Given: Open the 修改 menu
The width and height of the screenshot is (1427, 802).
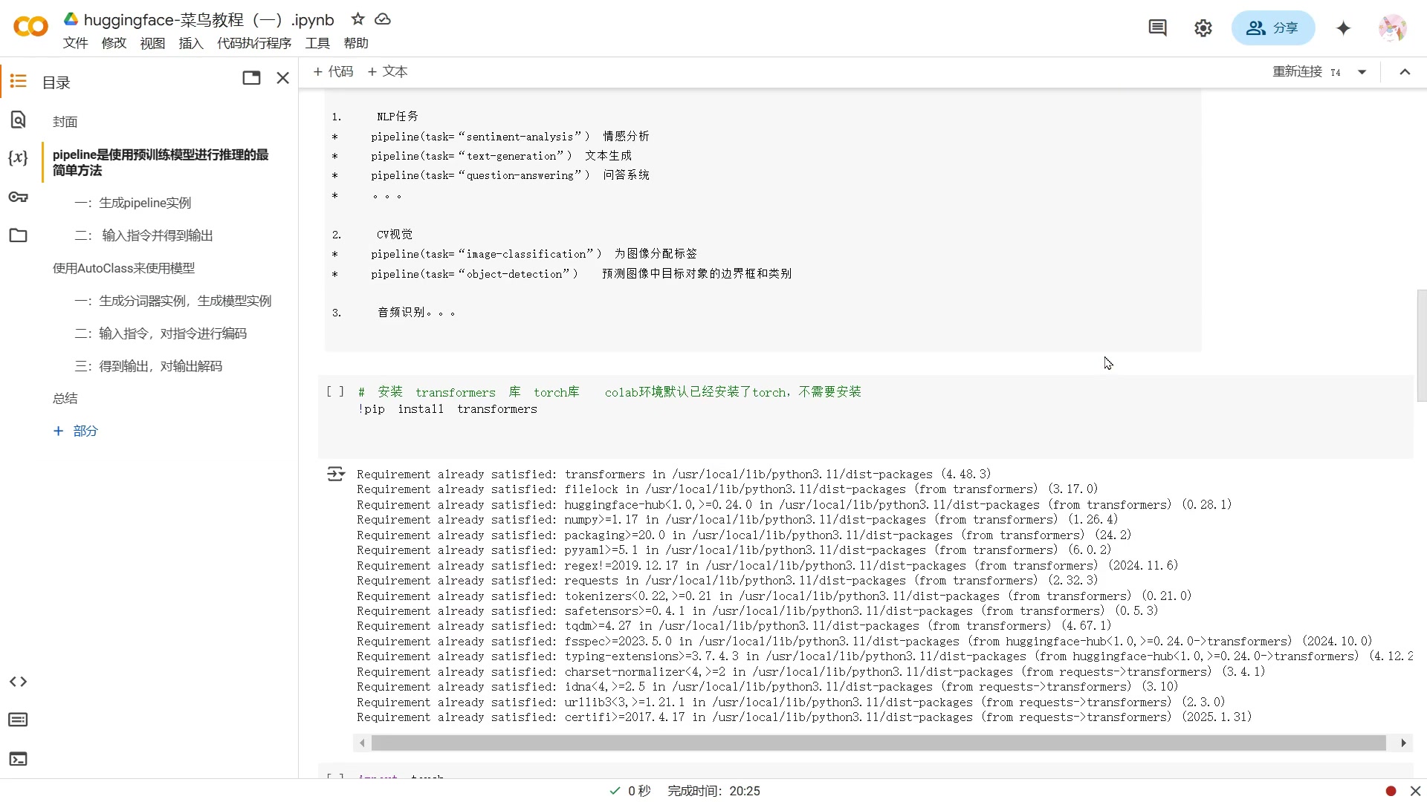Looking at the screenshot, I should [114, 43].
